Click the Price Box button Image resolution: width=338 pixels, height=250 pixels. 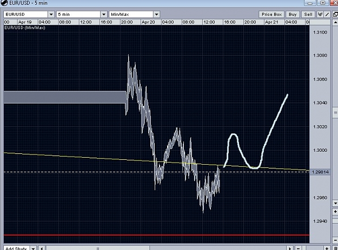[271, 15]
